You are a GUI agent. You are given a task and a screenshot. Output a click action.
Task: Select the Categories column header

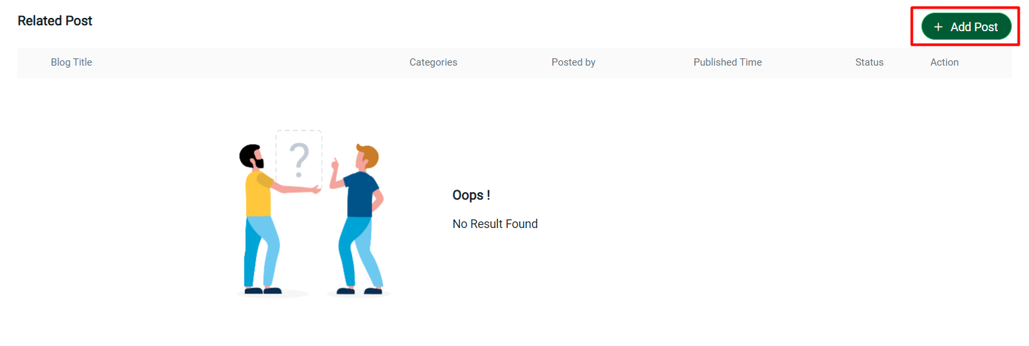pyautogui.click(x=433, y=62)
